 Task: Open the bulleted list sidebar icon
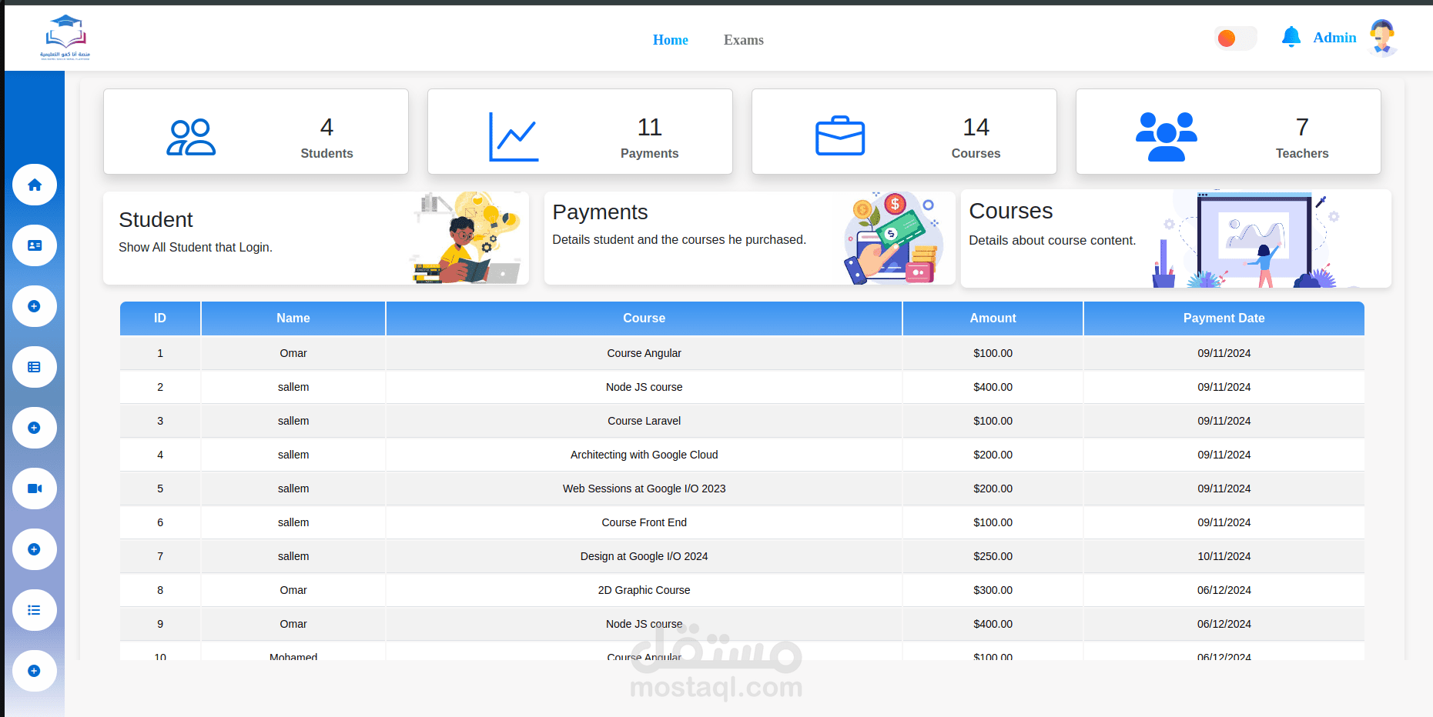click(35, 610)
